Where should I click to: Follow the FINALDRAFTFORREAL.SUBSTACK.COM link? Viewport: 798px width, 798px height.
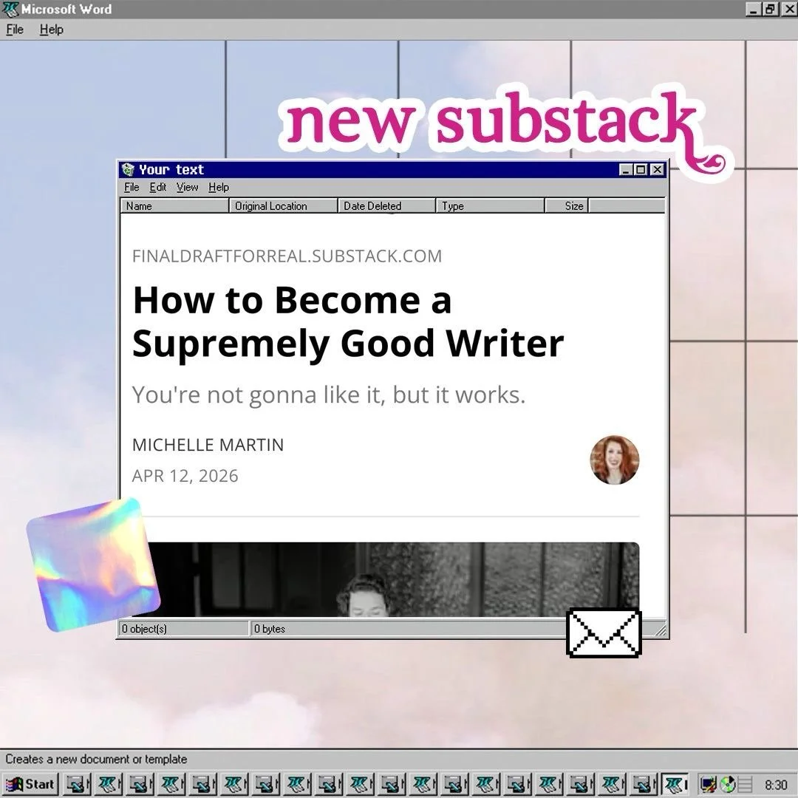[x=287, y=256]
